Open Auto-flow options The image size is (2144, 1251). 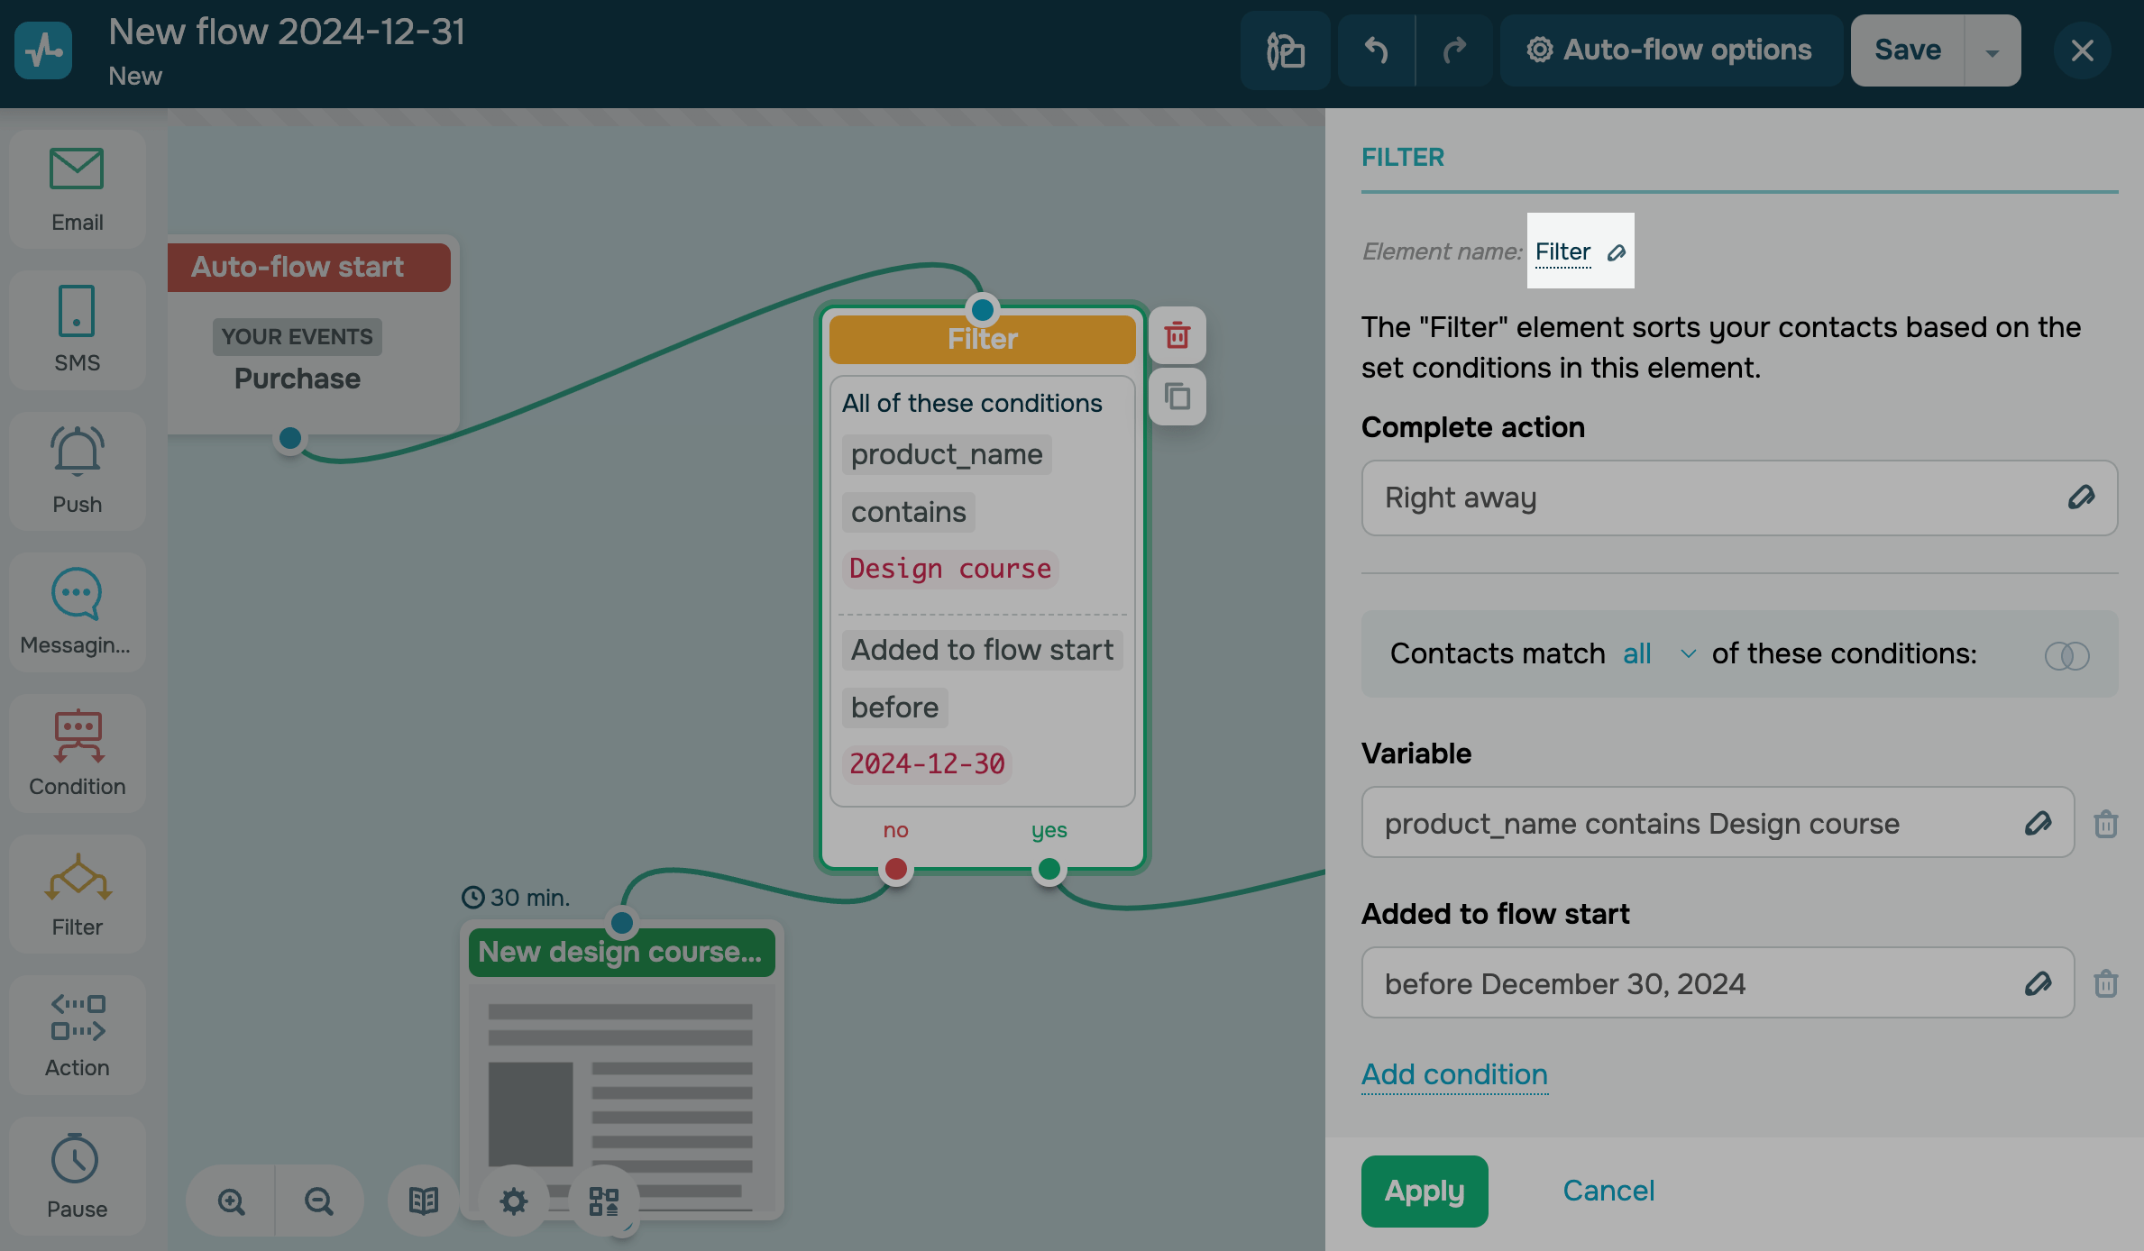tap(1670, 50)
